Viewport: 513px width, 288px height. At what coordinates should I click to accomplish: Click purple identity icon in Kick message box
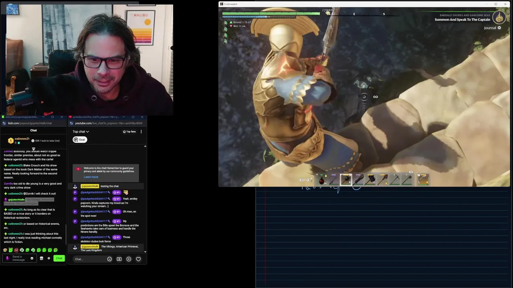(7, 258)
